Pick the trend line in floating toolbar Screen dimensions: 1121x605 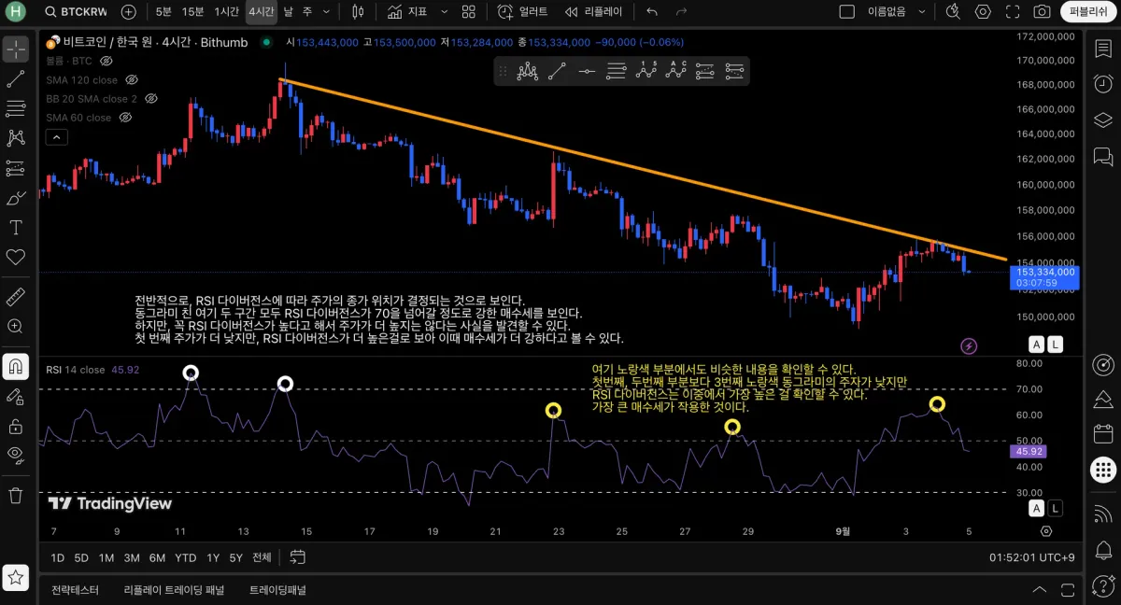coord(557,71)
